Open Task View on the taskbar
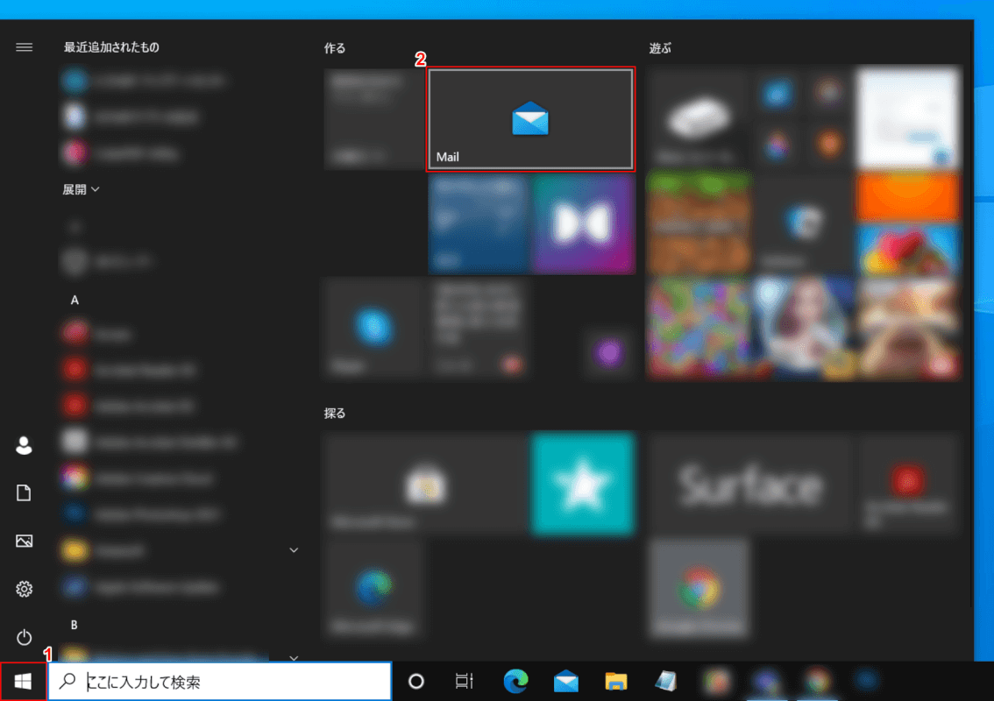The image size is (994, 701). [465, 682]
